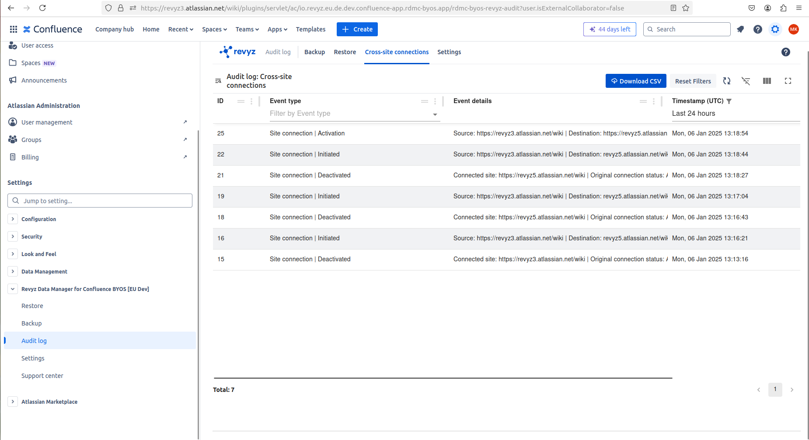Open the MK profile avatar

coord(794,29)
